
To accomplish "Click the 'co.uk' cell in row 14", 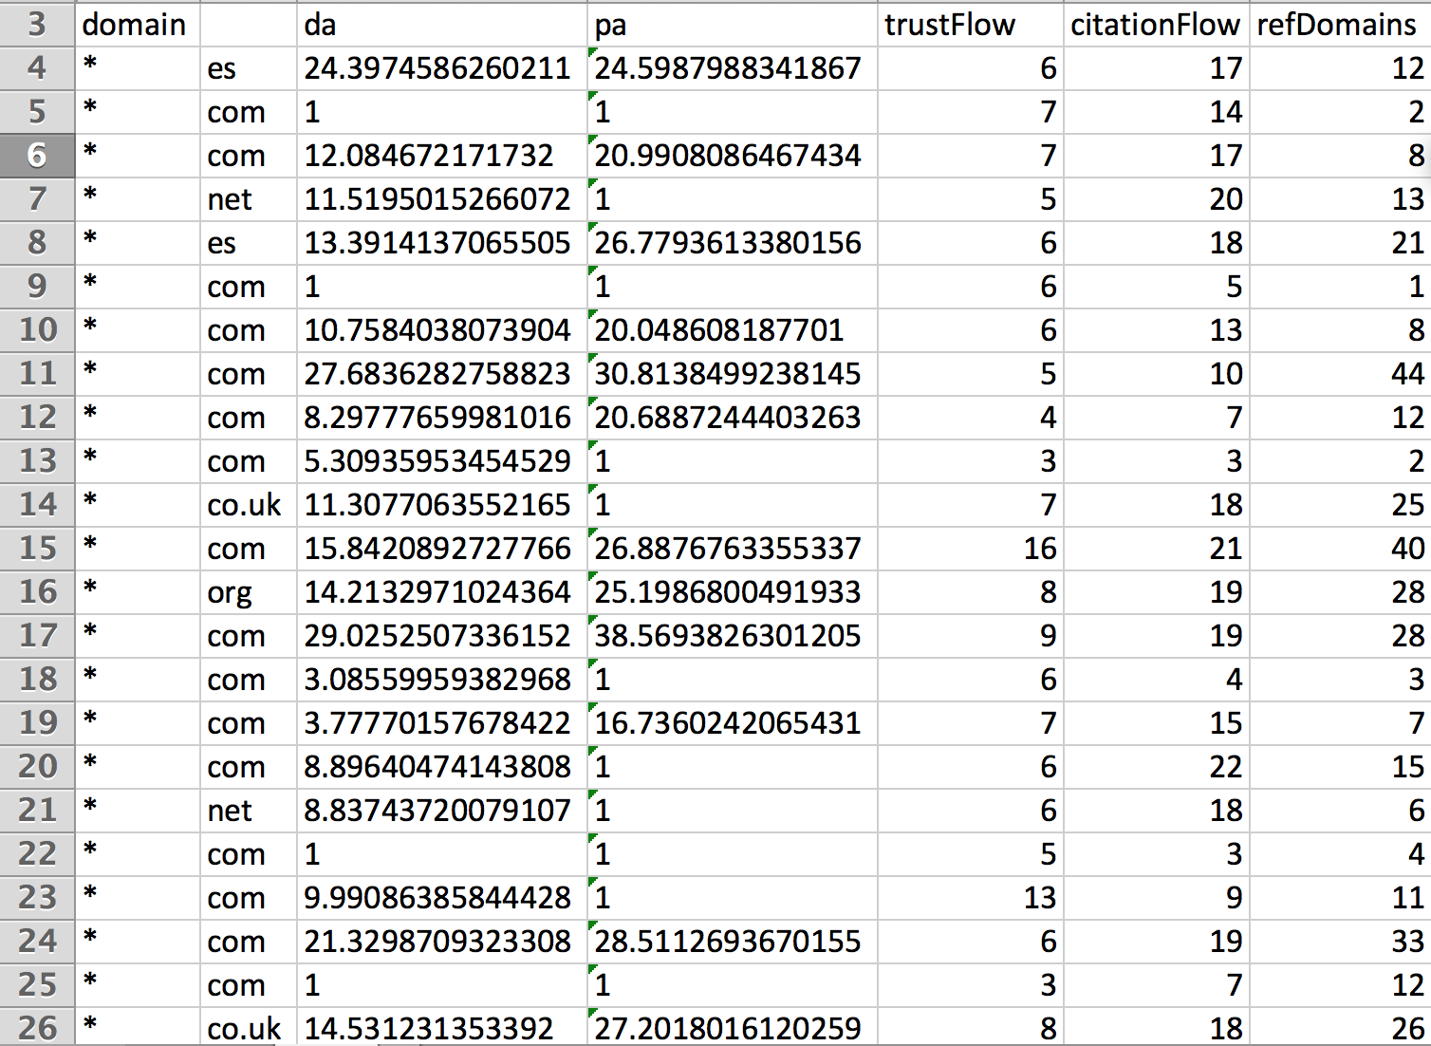I will point(247,505).
